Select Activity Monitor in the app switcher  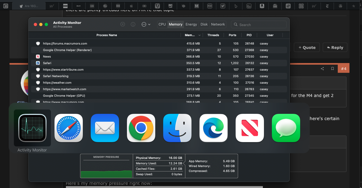[32, 128]
